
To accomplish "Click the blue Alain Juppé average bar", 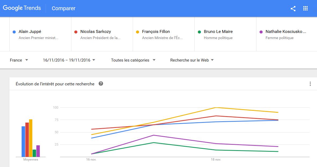I will click(23, 142).
